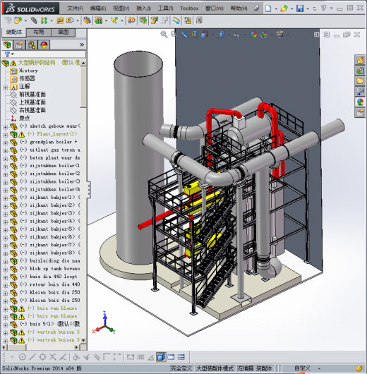Open the dropdown arrow next to Open icon
The image size is (367, 374).
click(x=291, y=8)
